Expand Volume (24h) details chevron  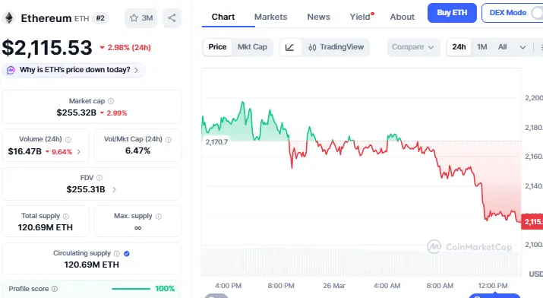79,151
